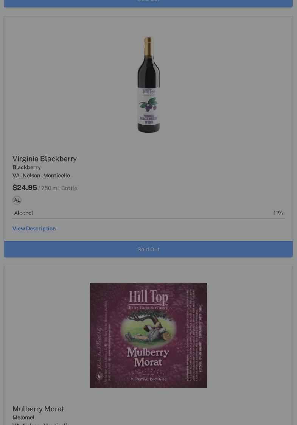Click the AL allergen badge icon
This screenshot has height=425, width=297.
[x=17, y=200]
